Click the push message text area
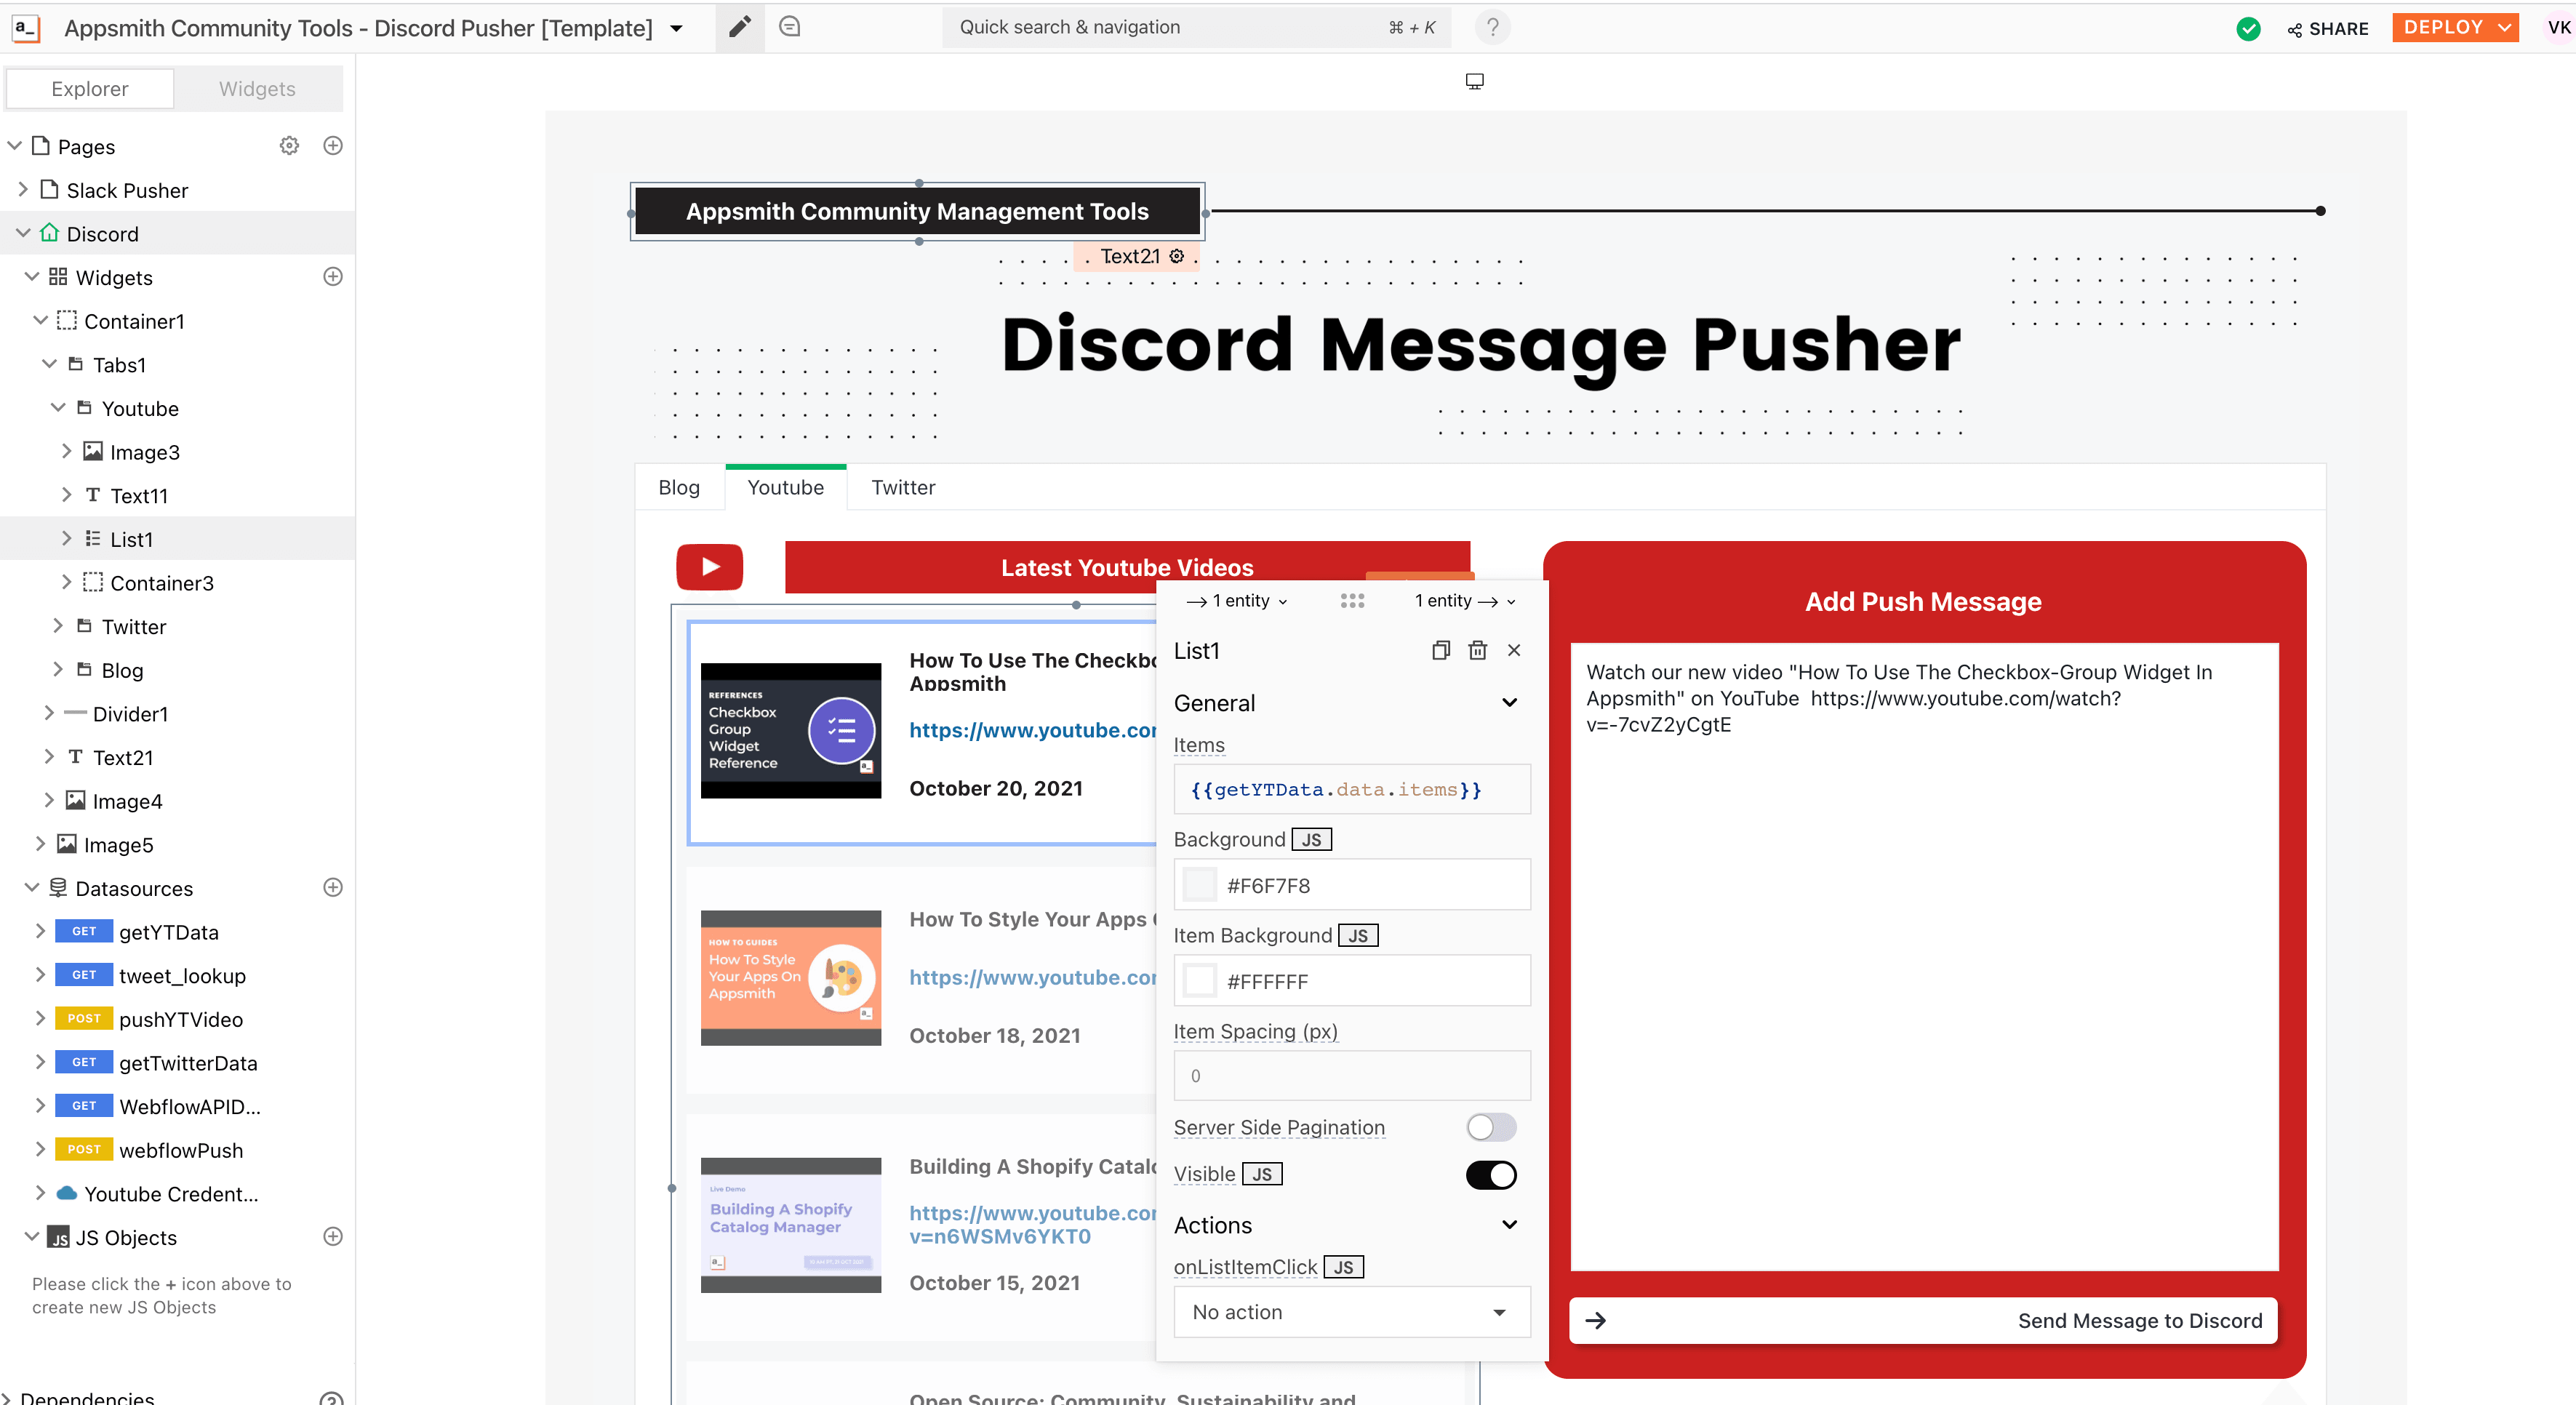This screenshot has height=1405, width=2576. click(x=1924, y=956)
